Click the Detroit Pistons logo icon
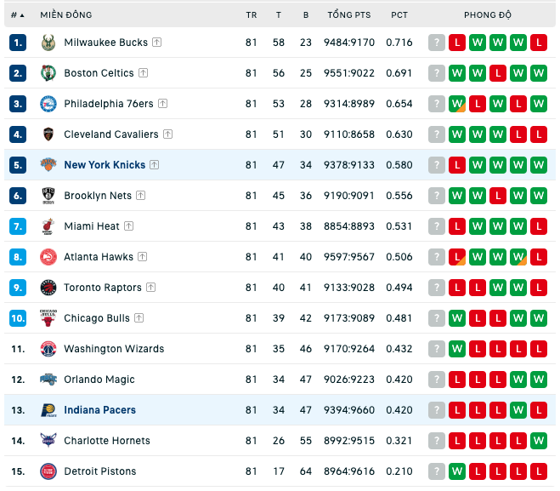 [48, 471]
